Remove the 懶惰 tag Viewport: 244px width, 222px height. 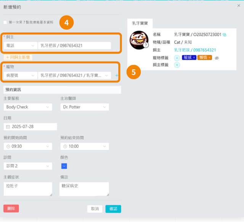click(209, 58)
